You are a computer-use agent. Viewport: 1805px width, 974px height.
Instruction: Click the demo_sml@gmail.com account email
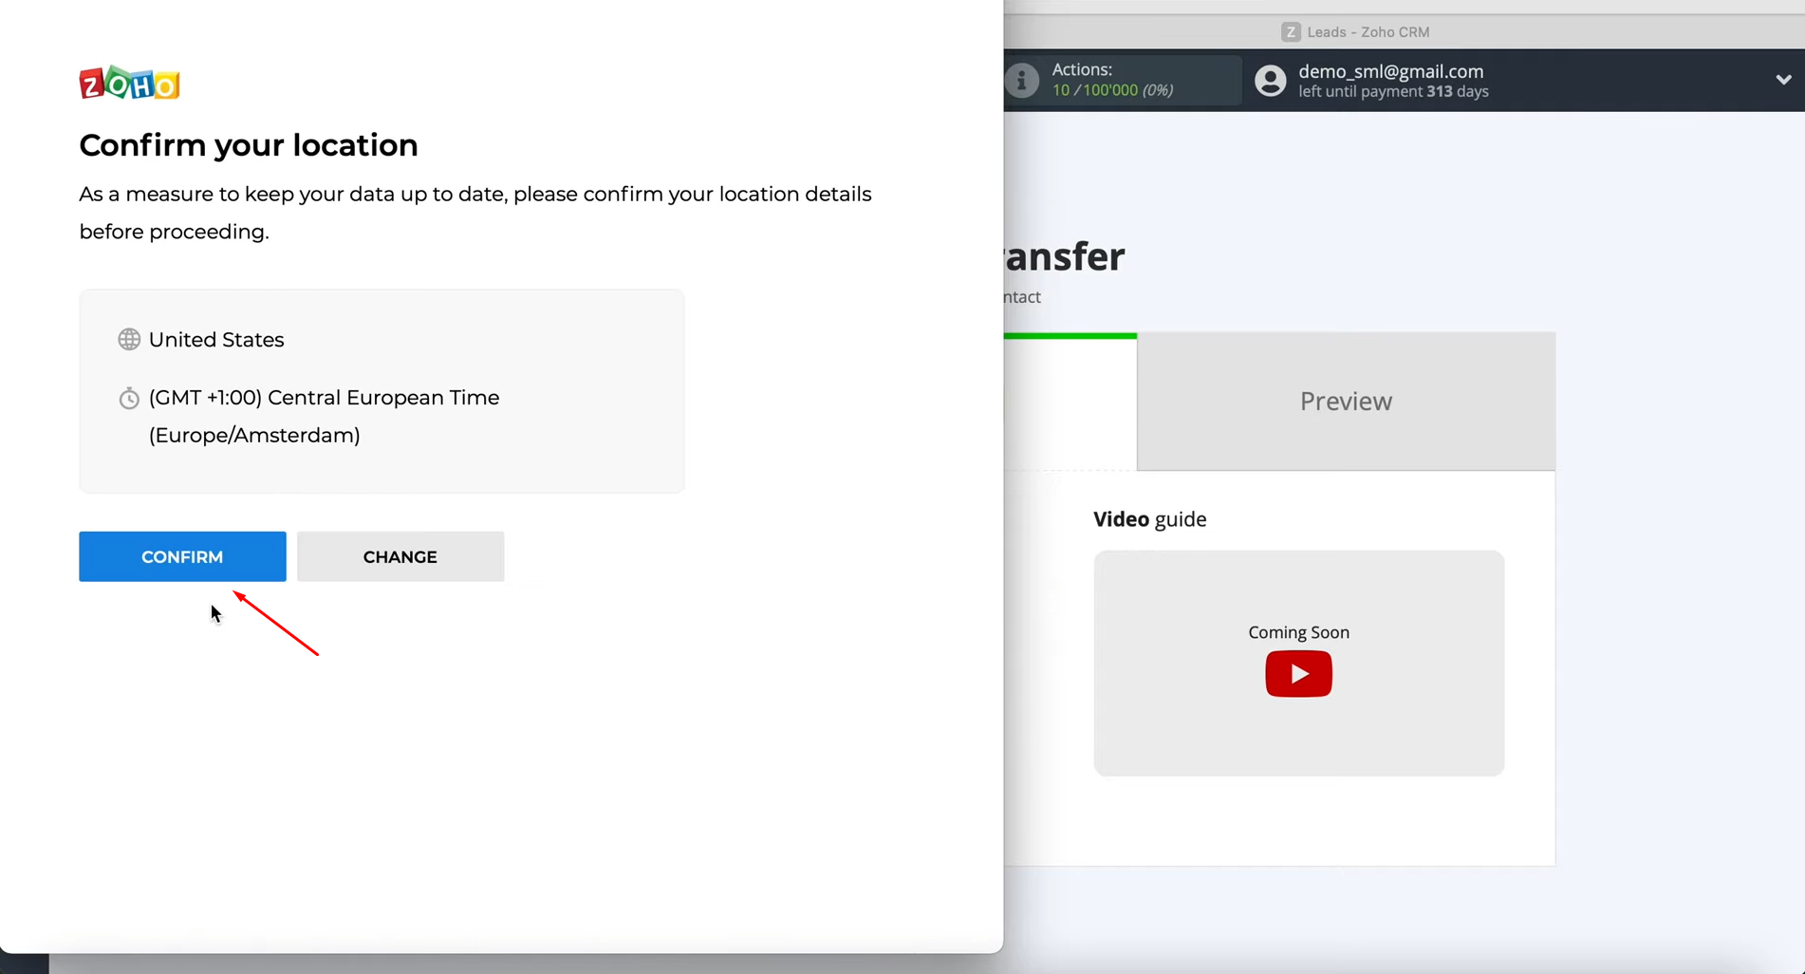coord(1390,71)
